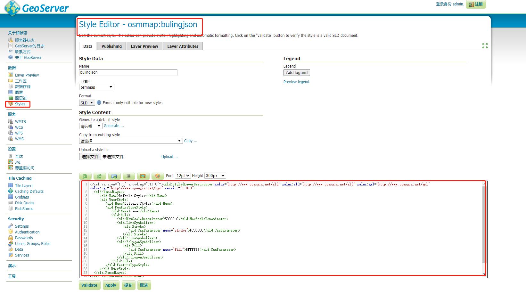Click the Add legend button

tap(297, 73)
